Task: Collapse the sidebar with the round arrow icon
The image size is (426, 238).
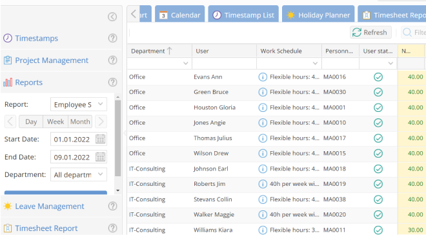Action: click(x=112, y=17)
